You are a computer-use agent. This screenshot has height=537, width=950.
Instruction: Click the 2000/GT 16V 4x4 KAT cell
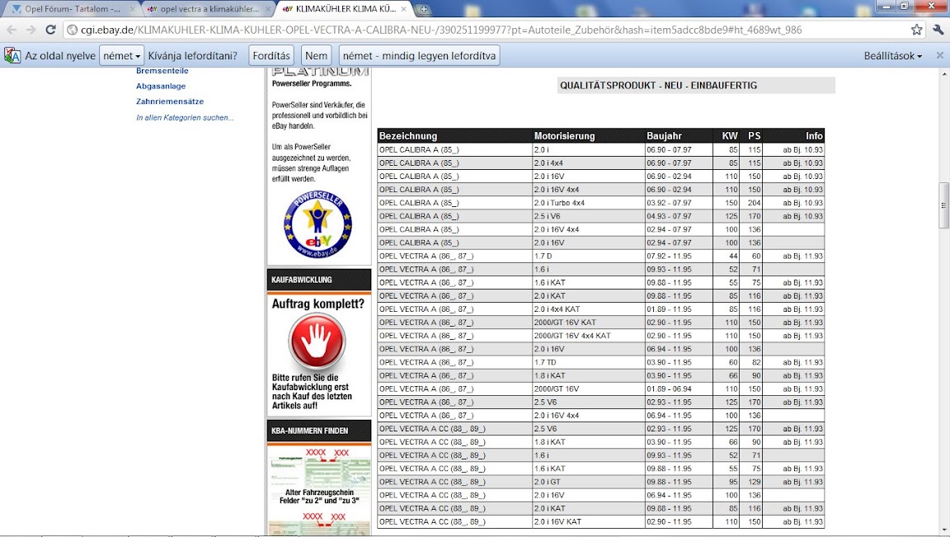[588, 336]
